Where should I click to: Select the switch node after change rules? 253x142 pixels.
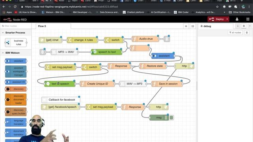(x=114, y=40)
